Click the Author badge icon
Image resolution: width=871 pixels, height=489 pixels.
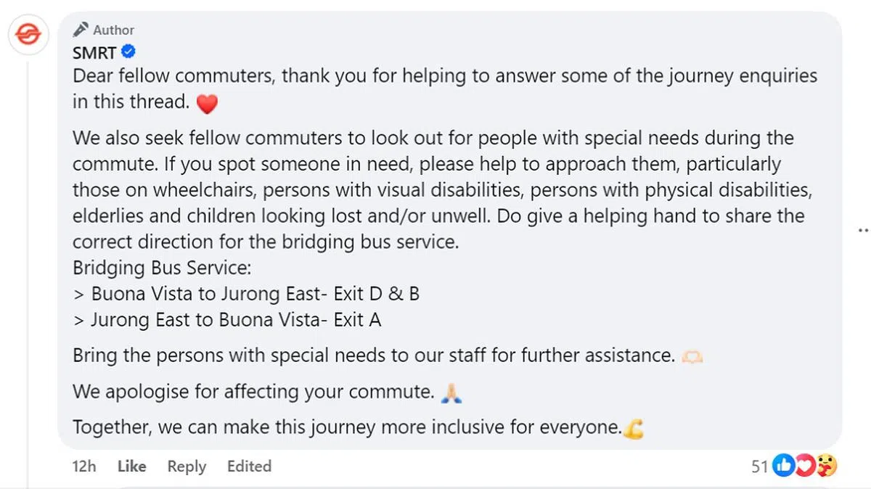81,30
